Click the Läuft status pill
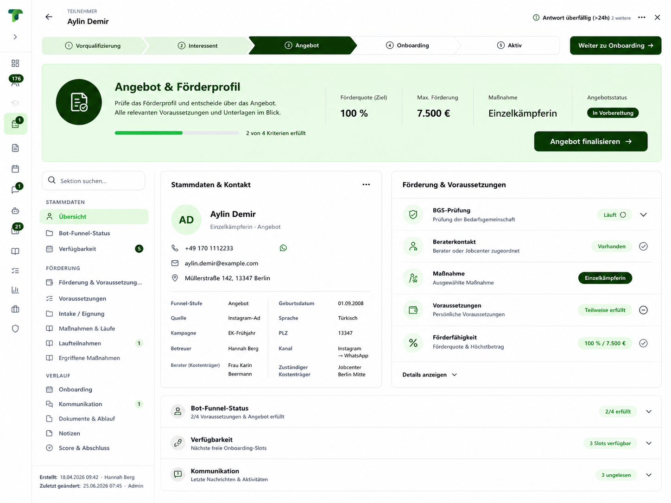The height and width of the screenshot is (503, 671). click(x=614, y=215)
